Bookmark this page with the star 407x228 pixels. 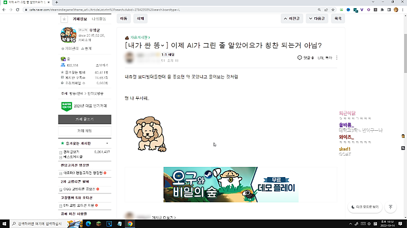(x=333, y=10)
